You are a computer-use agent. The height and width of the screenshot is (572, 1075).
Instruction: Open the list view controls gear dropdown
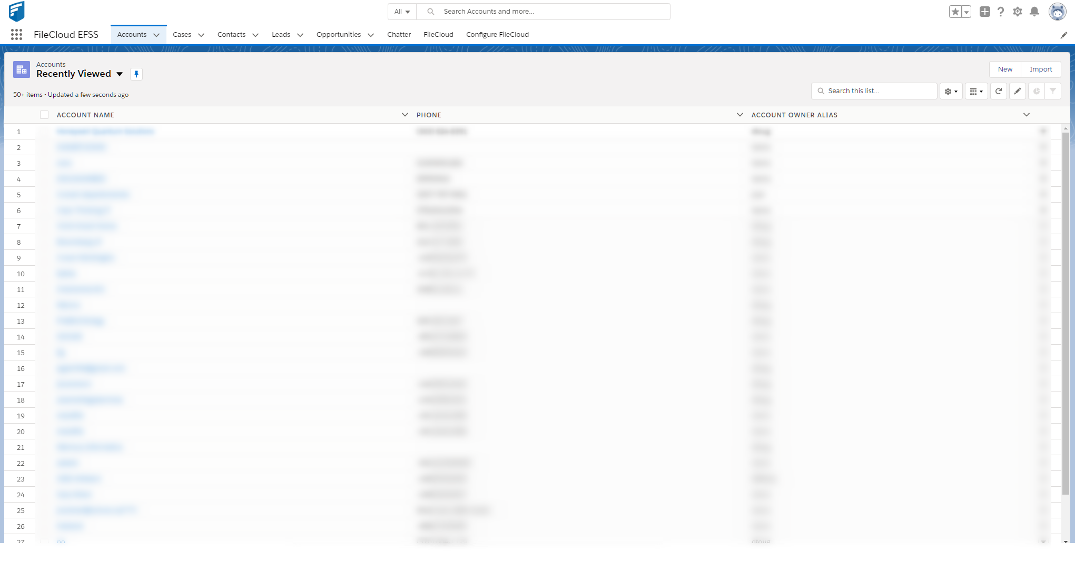point(951,91)
